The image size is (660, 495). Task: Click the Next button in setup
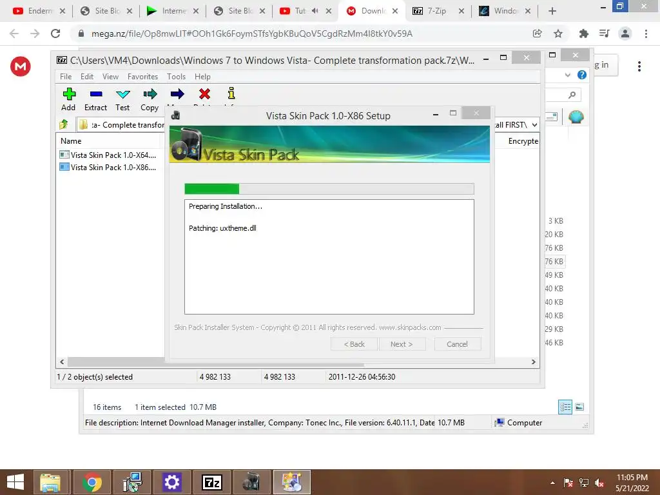pos(402,344)
